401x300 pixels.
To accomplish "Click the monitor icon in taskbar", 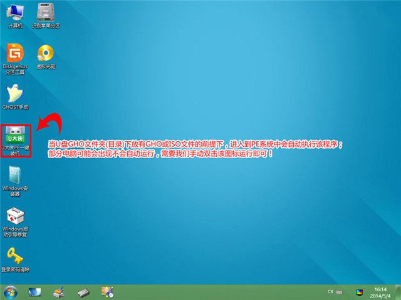I will [34, 292].
